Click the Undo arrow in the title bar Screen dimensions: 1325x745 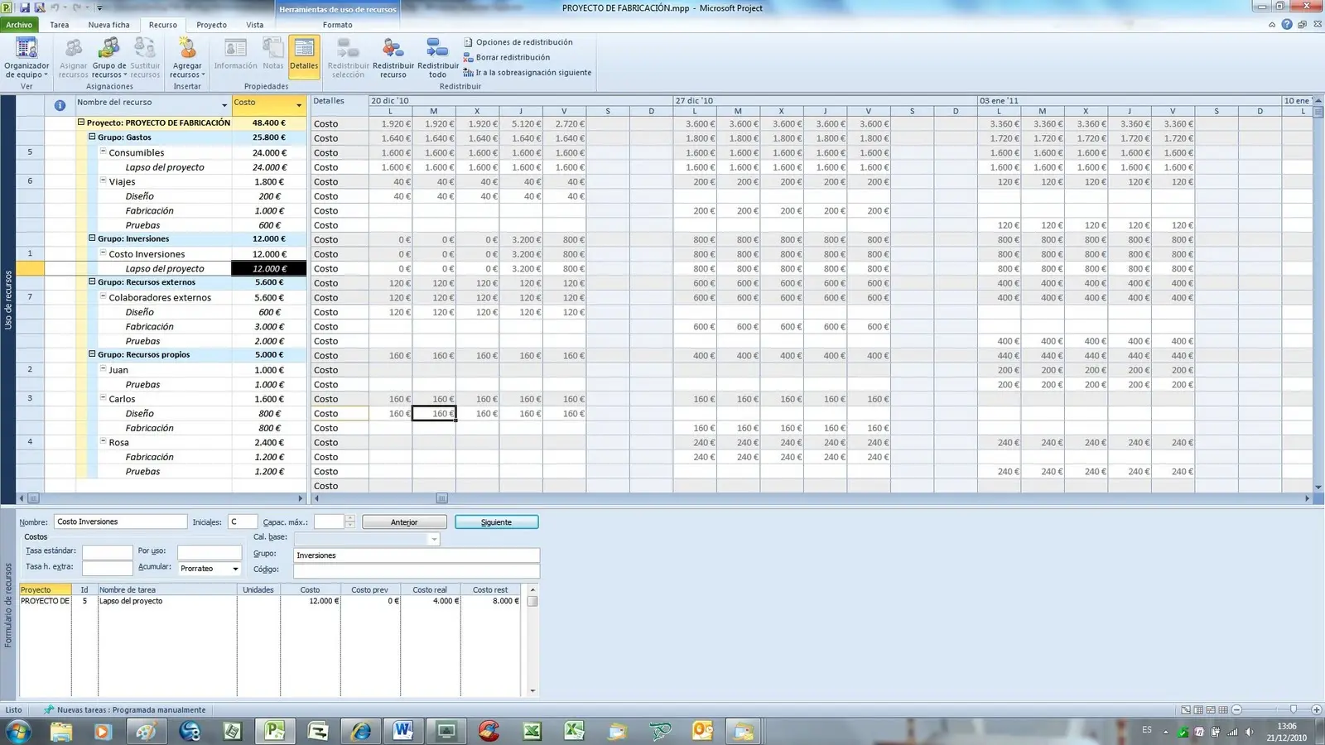pos(55,7)
